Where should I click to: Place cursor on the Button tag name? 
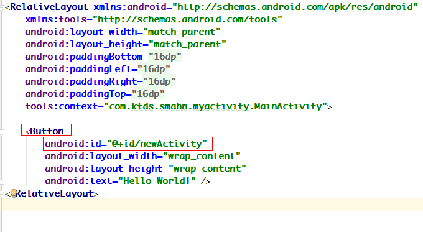point(47,131)
